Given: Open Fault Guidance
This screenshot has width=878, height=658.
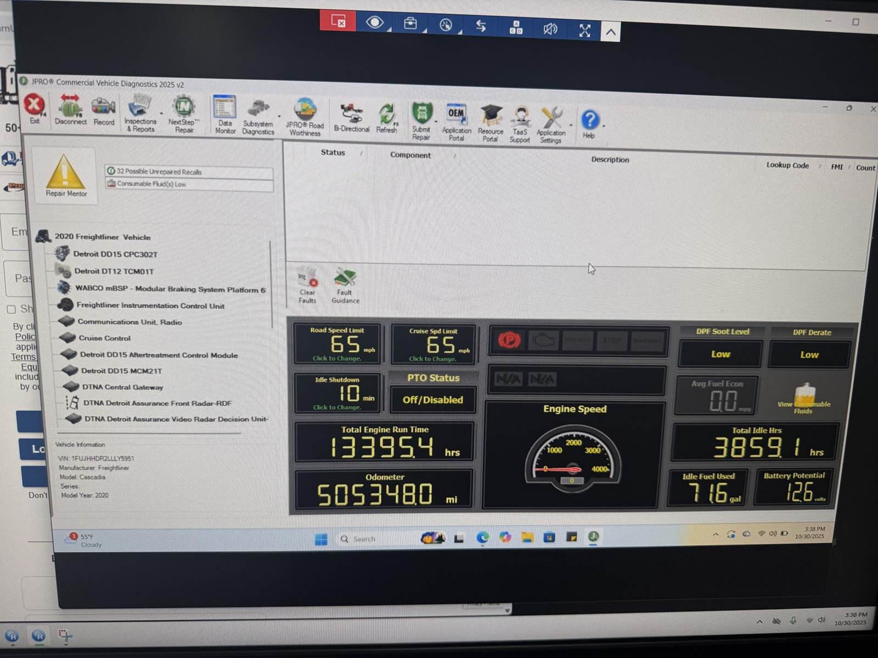Looking at the screenshot, I should 345,285.
